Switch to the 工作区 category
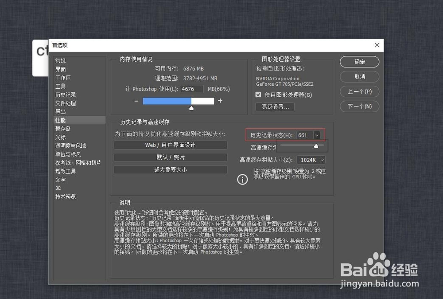The image size is (443, 299). pos(63,78)
